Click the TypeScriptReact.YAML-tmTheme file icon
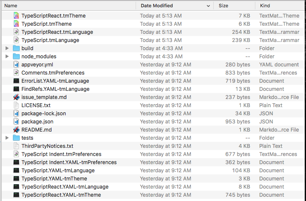Image resolution: width=306 pixels, height=201 pixels. (16, 195)
